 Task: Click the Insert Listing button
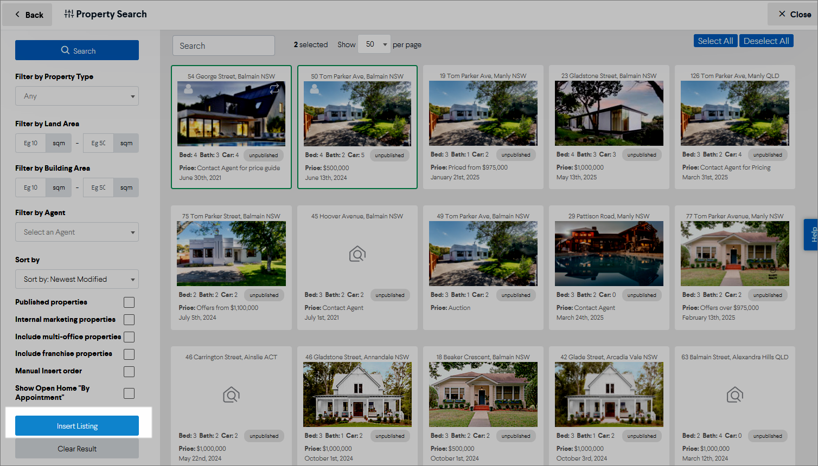coord(77,426)
